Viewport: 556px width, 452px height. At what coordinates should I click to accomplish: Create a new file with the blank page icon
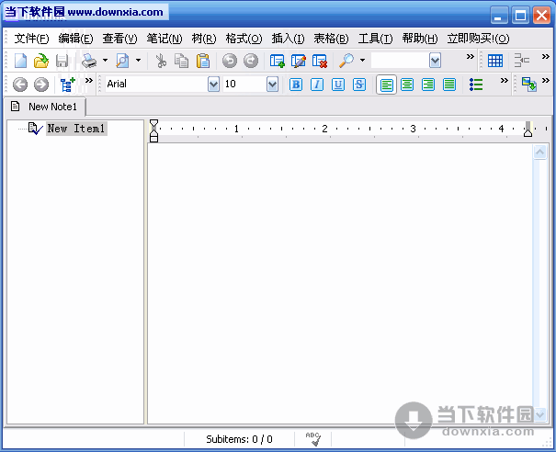point(20,61)
